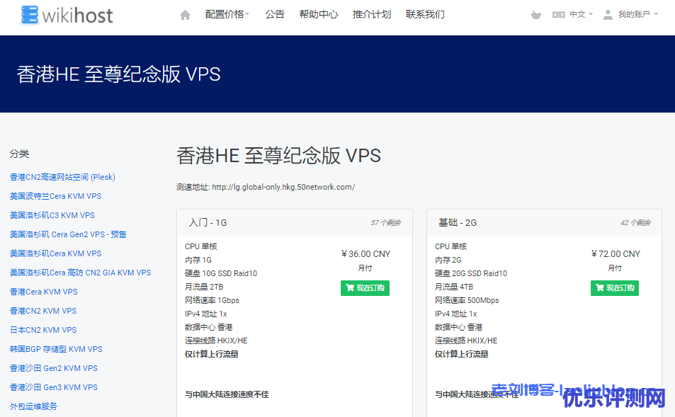Order the 入门 - 1G plan

pos(365,288)
